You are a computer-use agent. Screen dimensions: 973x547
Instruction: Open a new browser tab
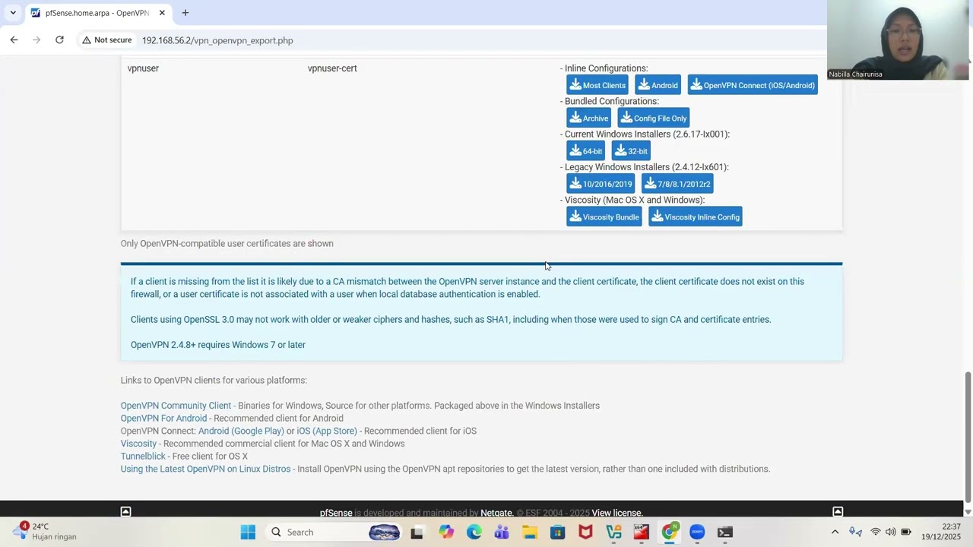coord(185,13)
